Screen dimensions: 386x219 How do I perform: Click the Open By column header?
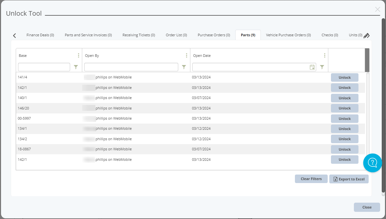point(92,56)
